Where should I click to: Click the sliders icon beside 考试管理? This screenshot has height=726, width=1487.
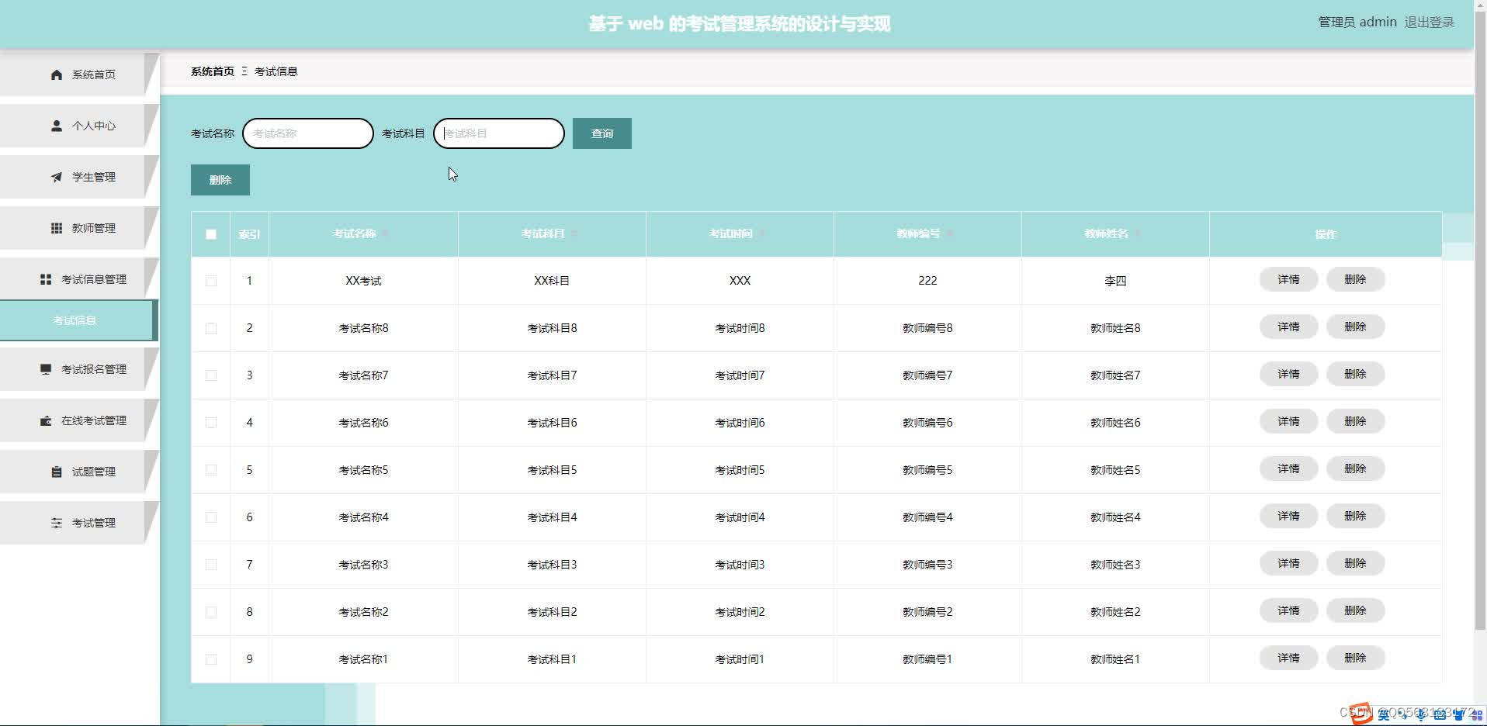click(56, 522)
